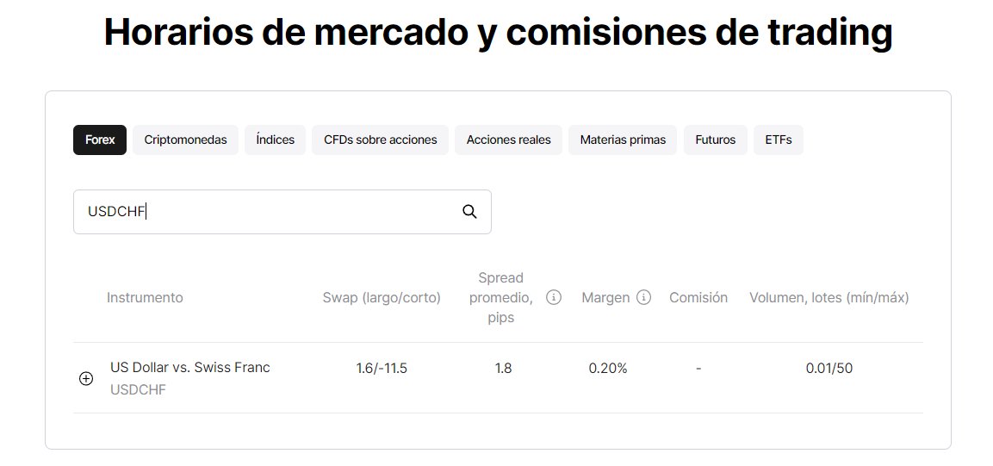
Task: Expand the USDCHF instrument row
Action: (x=86, y=378)
